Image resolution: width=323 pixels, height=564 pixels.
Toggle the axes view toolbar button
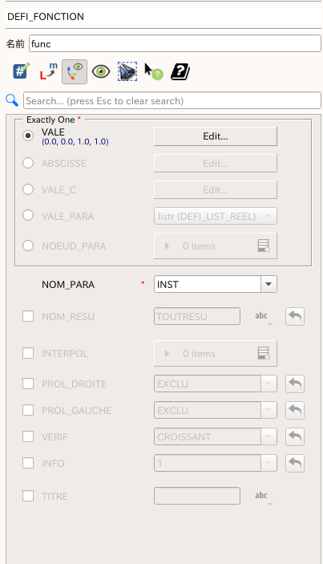coord(75,71)
